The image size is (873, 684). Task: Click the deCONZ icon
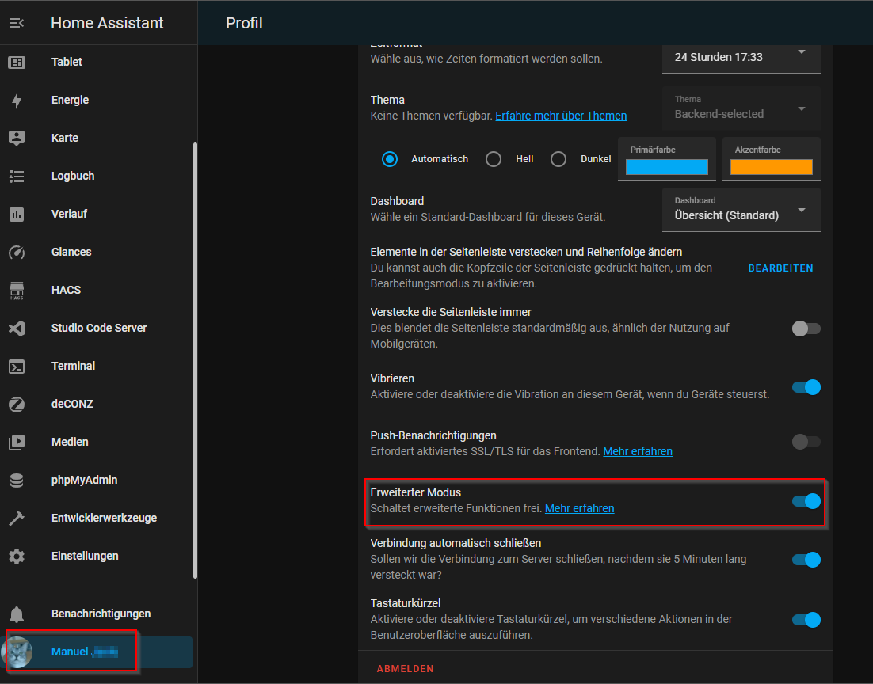tap(17, 404)
